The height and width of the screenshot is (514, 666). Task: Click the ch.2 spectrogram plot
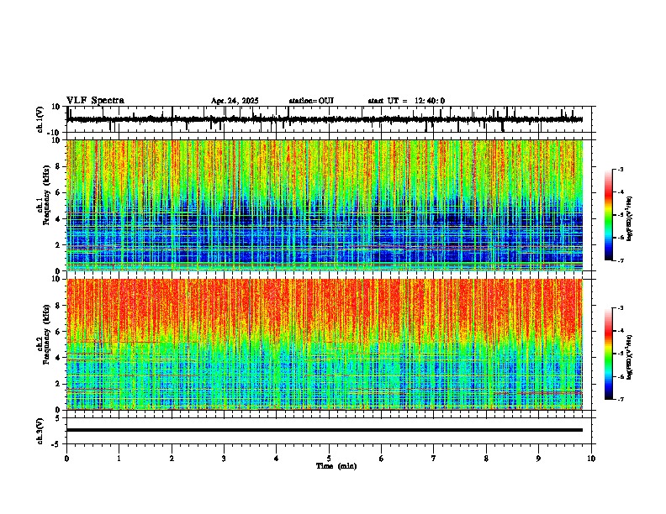(x=325, y=344)
